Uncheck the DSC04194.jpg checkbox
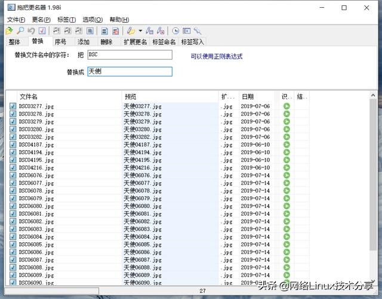Viewport: 382px width, 299px height. 13,152
